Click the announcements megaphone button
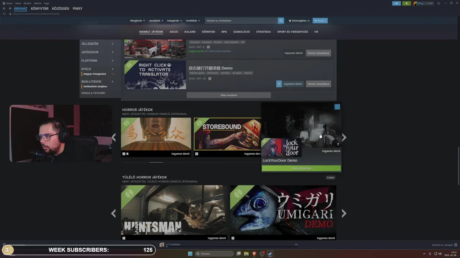 pos(397,3)
